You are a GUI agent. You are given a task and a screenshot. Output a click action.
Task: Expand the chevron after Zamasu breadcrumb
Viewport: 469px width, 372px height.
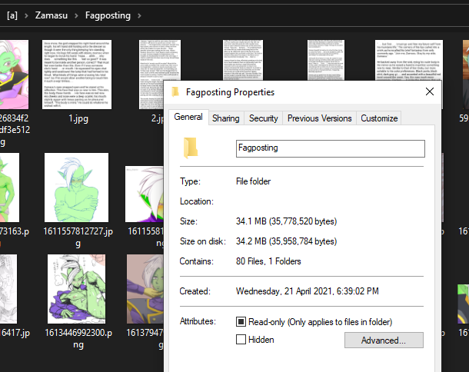(76, 15)
